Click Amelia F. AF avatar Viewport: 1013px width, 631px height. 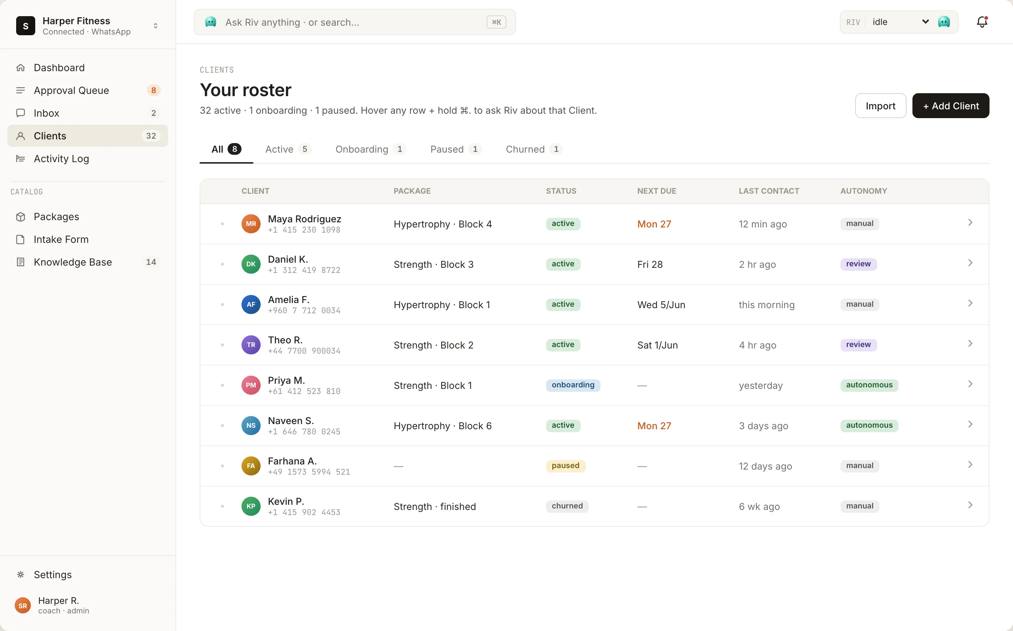[x=251, y=304]
